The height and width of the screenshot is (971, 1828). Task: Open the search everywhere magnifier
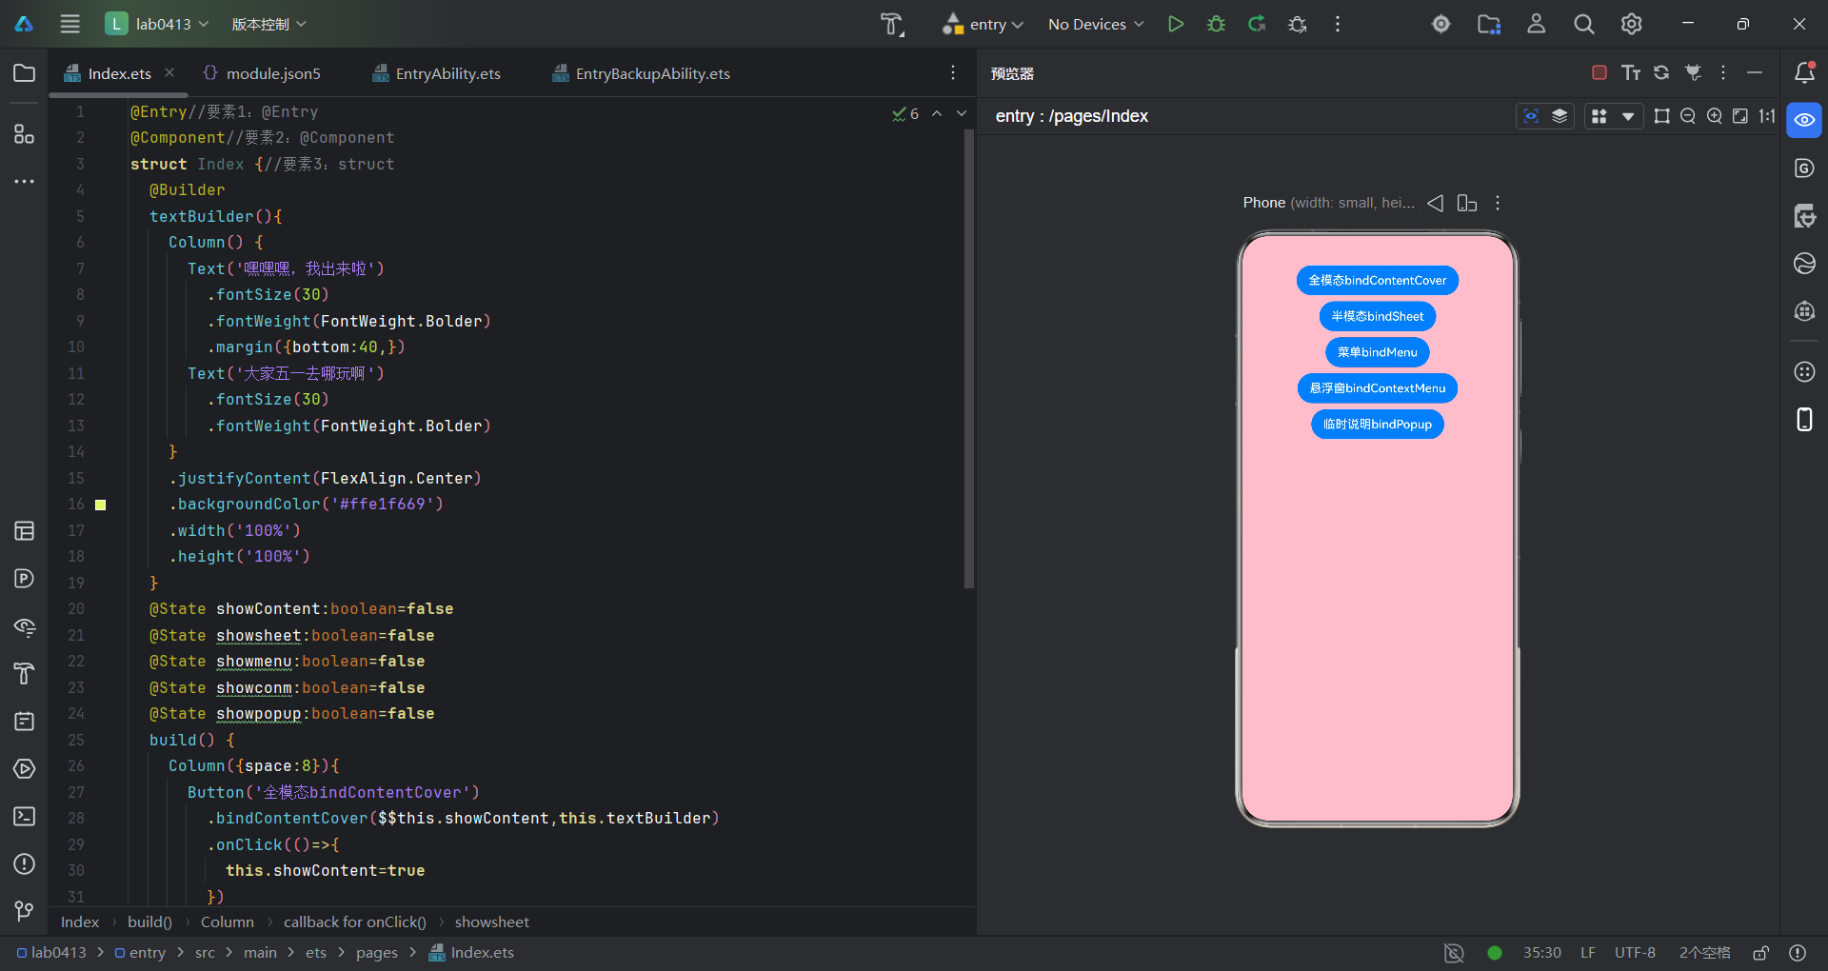click(1584, 24)
